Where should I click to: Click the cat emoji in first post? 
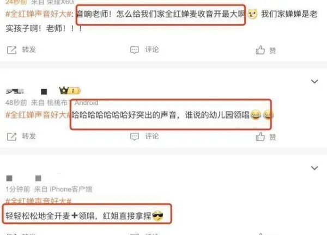[x=252, y=14]
